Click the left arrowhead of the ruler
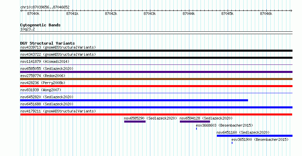The height and width of the screenshot is (156, 302). point(21,11)
